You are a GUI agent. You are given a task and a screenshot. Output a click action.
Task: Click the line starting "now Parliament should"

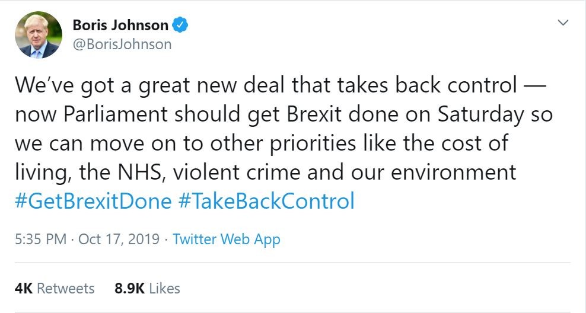pyautogui.click(x=284, y=114)
